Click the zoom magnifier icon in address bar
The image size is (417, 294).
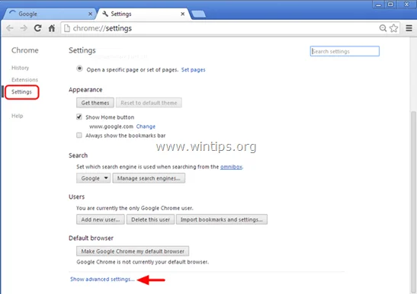(383, 28)
